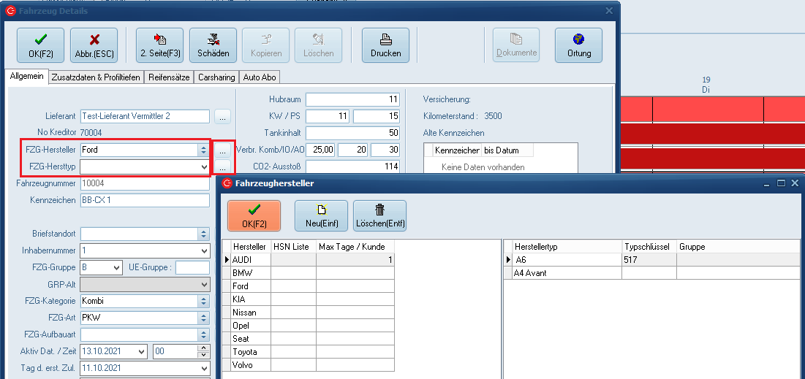The height and width of the screenshot is (379, 805).
Task: Click Löschen(Entf) trash icon
Action: [379, 215]
